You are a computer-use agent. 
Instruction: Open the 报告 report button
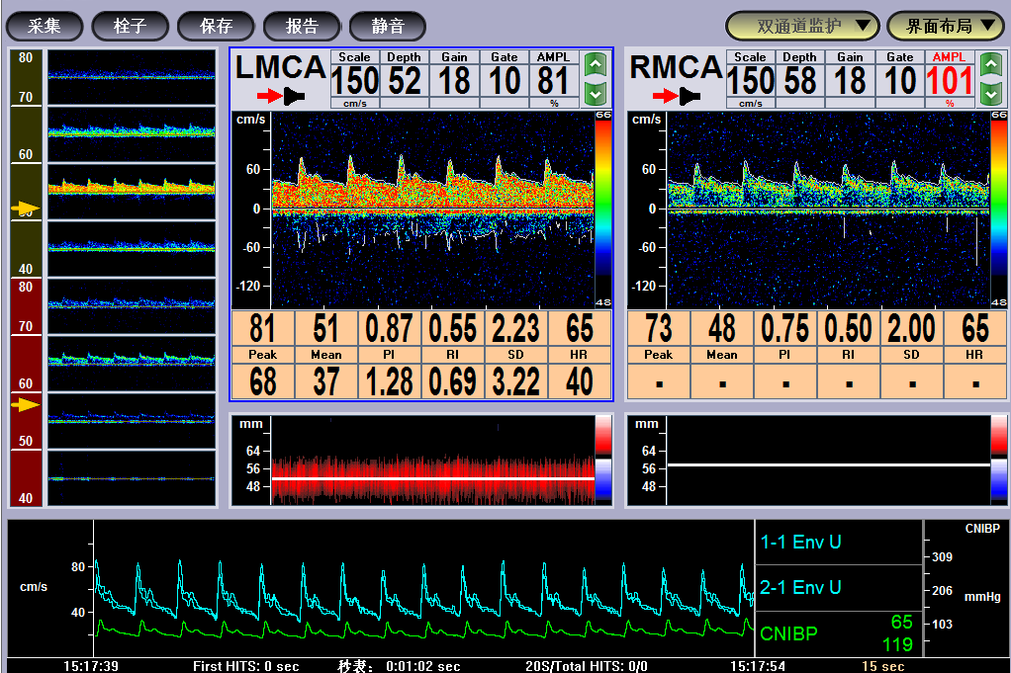(301, 26)
